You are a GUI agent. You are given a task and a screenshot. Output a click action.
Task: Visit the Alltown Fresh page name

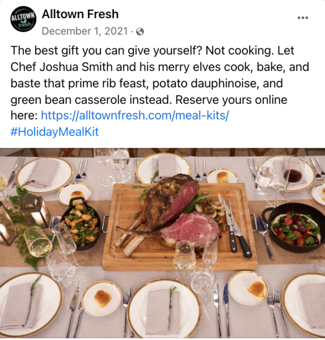coord(80,14)
